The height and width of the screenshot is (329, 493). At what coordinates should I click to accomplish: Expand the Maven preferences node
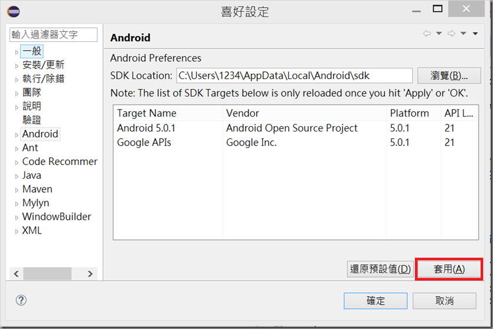tap(17, 190)
